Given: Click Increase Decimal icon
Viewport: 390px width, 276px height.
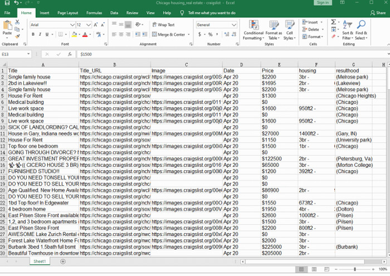Looking at the screenshot, I should (x=227, y=35).
